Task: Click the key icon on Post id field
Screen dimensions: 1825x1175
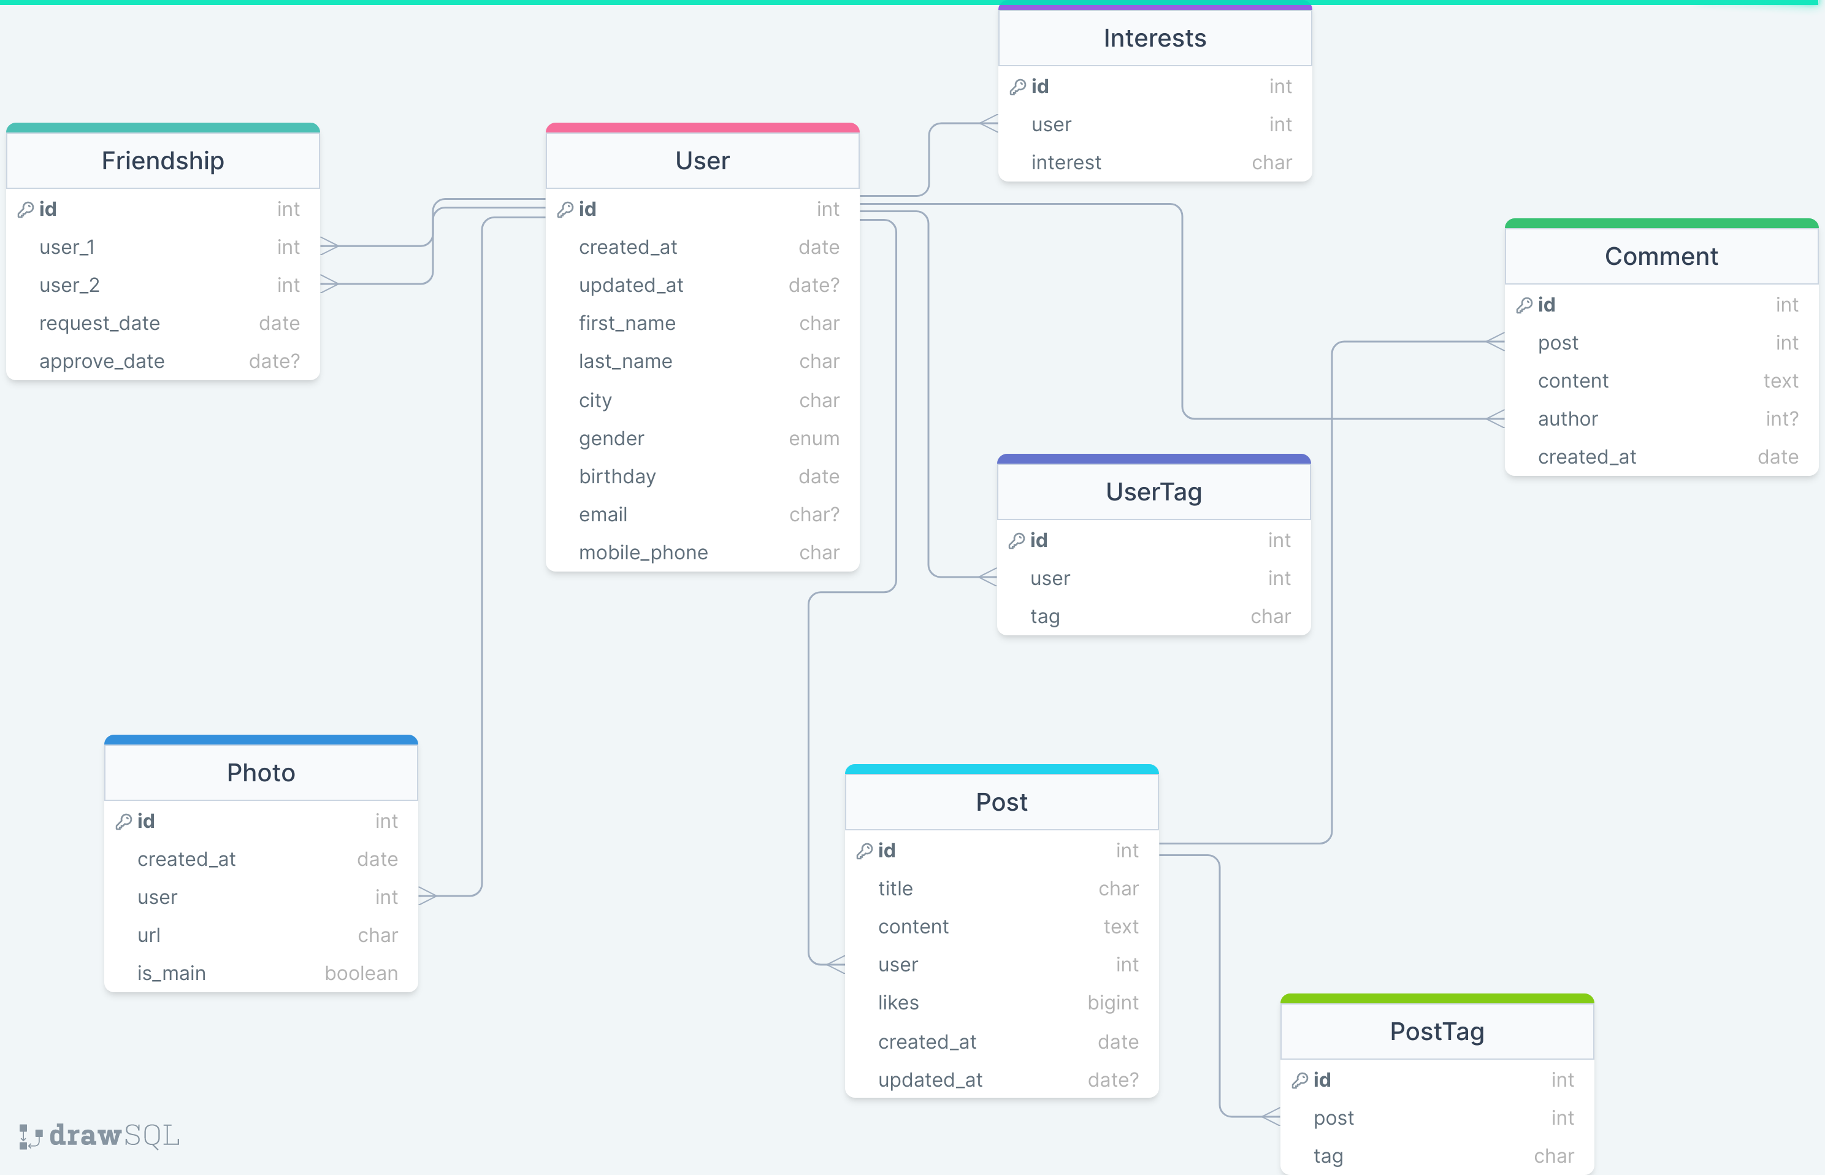Action: click(866, 850)
